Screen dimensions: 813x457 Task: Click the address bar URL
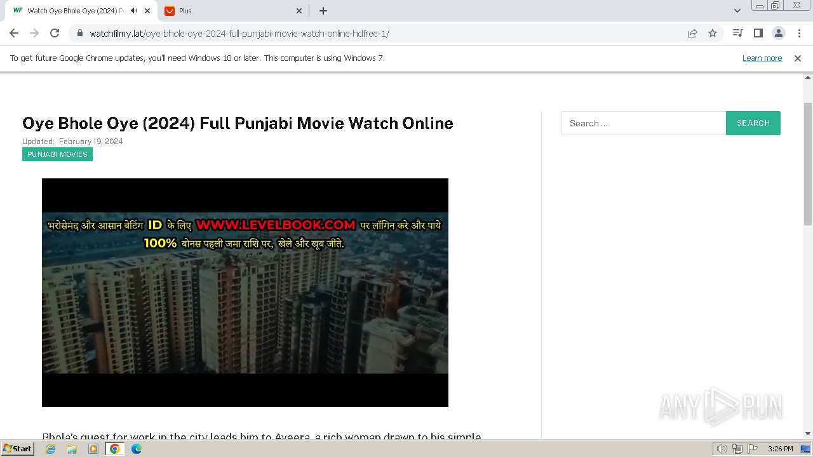[x=239, y=34]
